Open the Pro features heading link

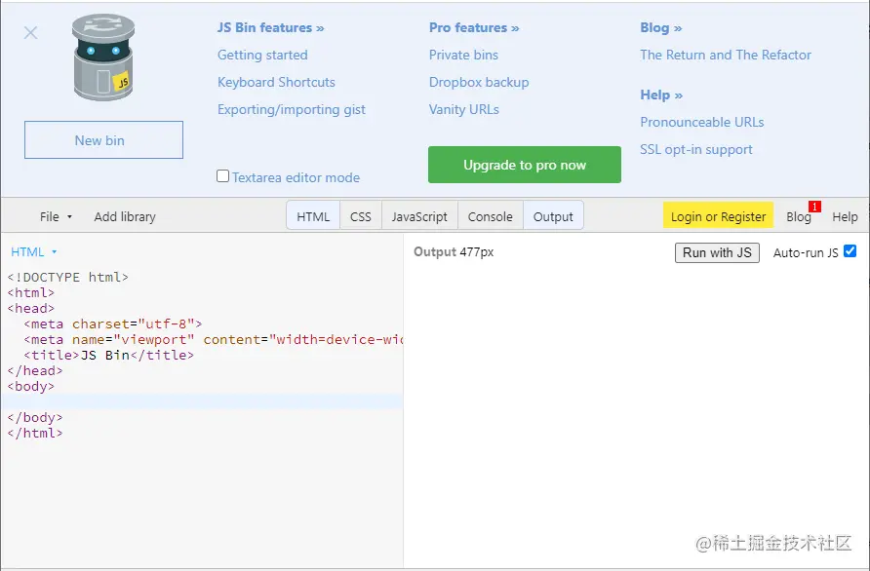click(474, 27)
